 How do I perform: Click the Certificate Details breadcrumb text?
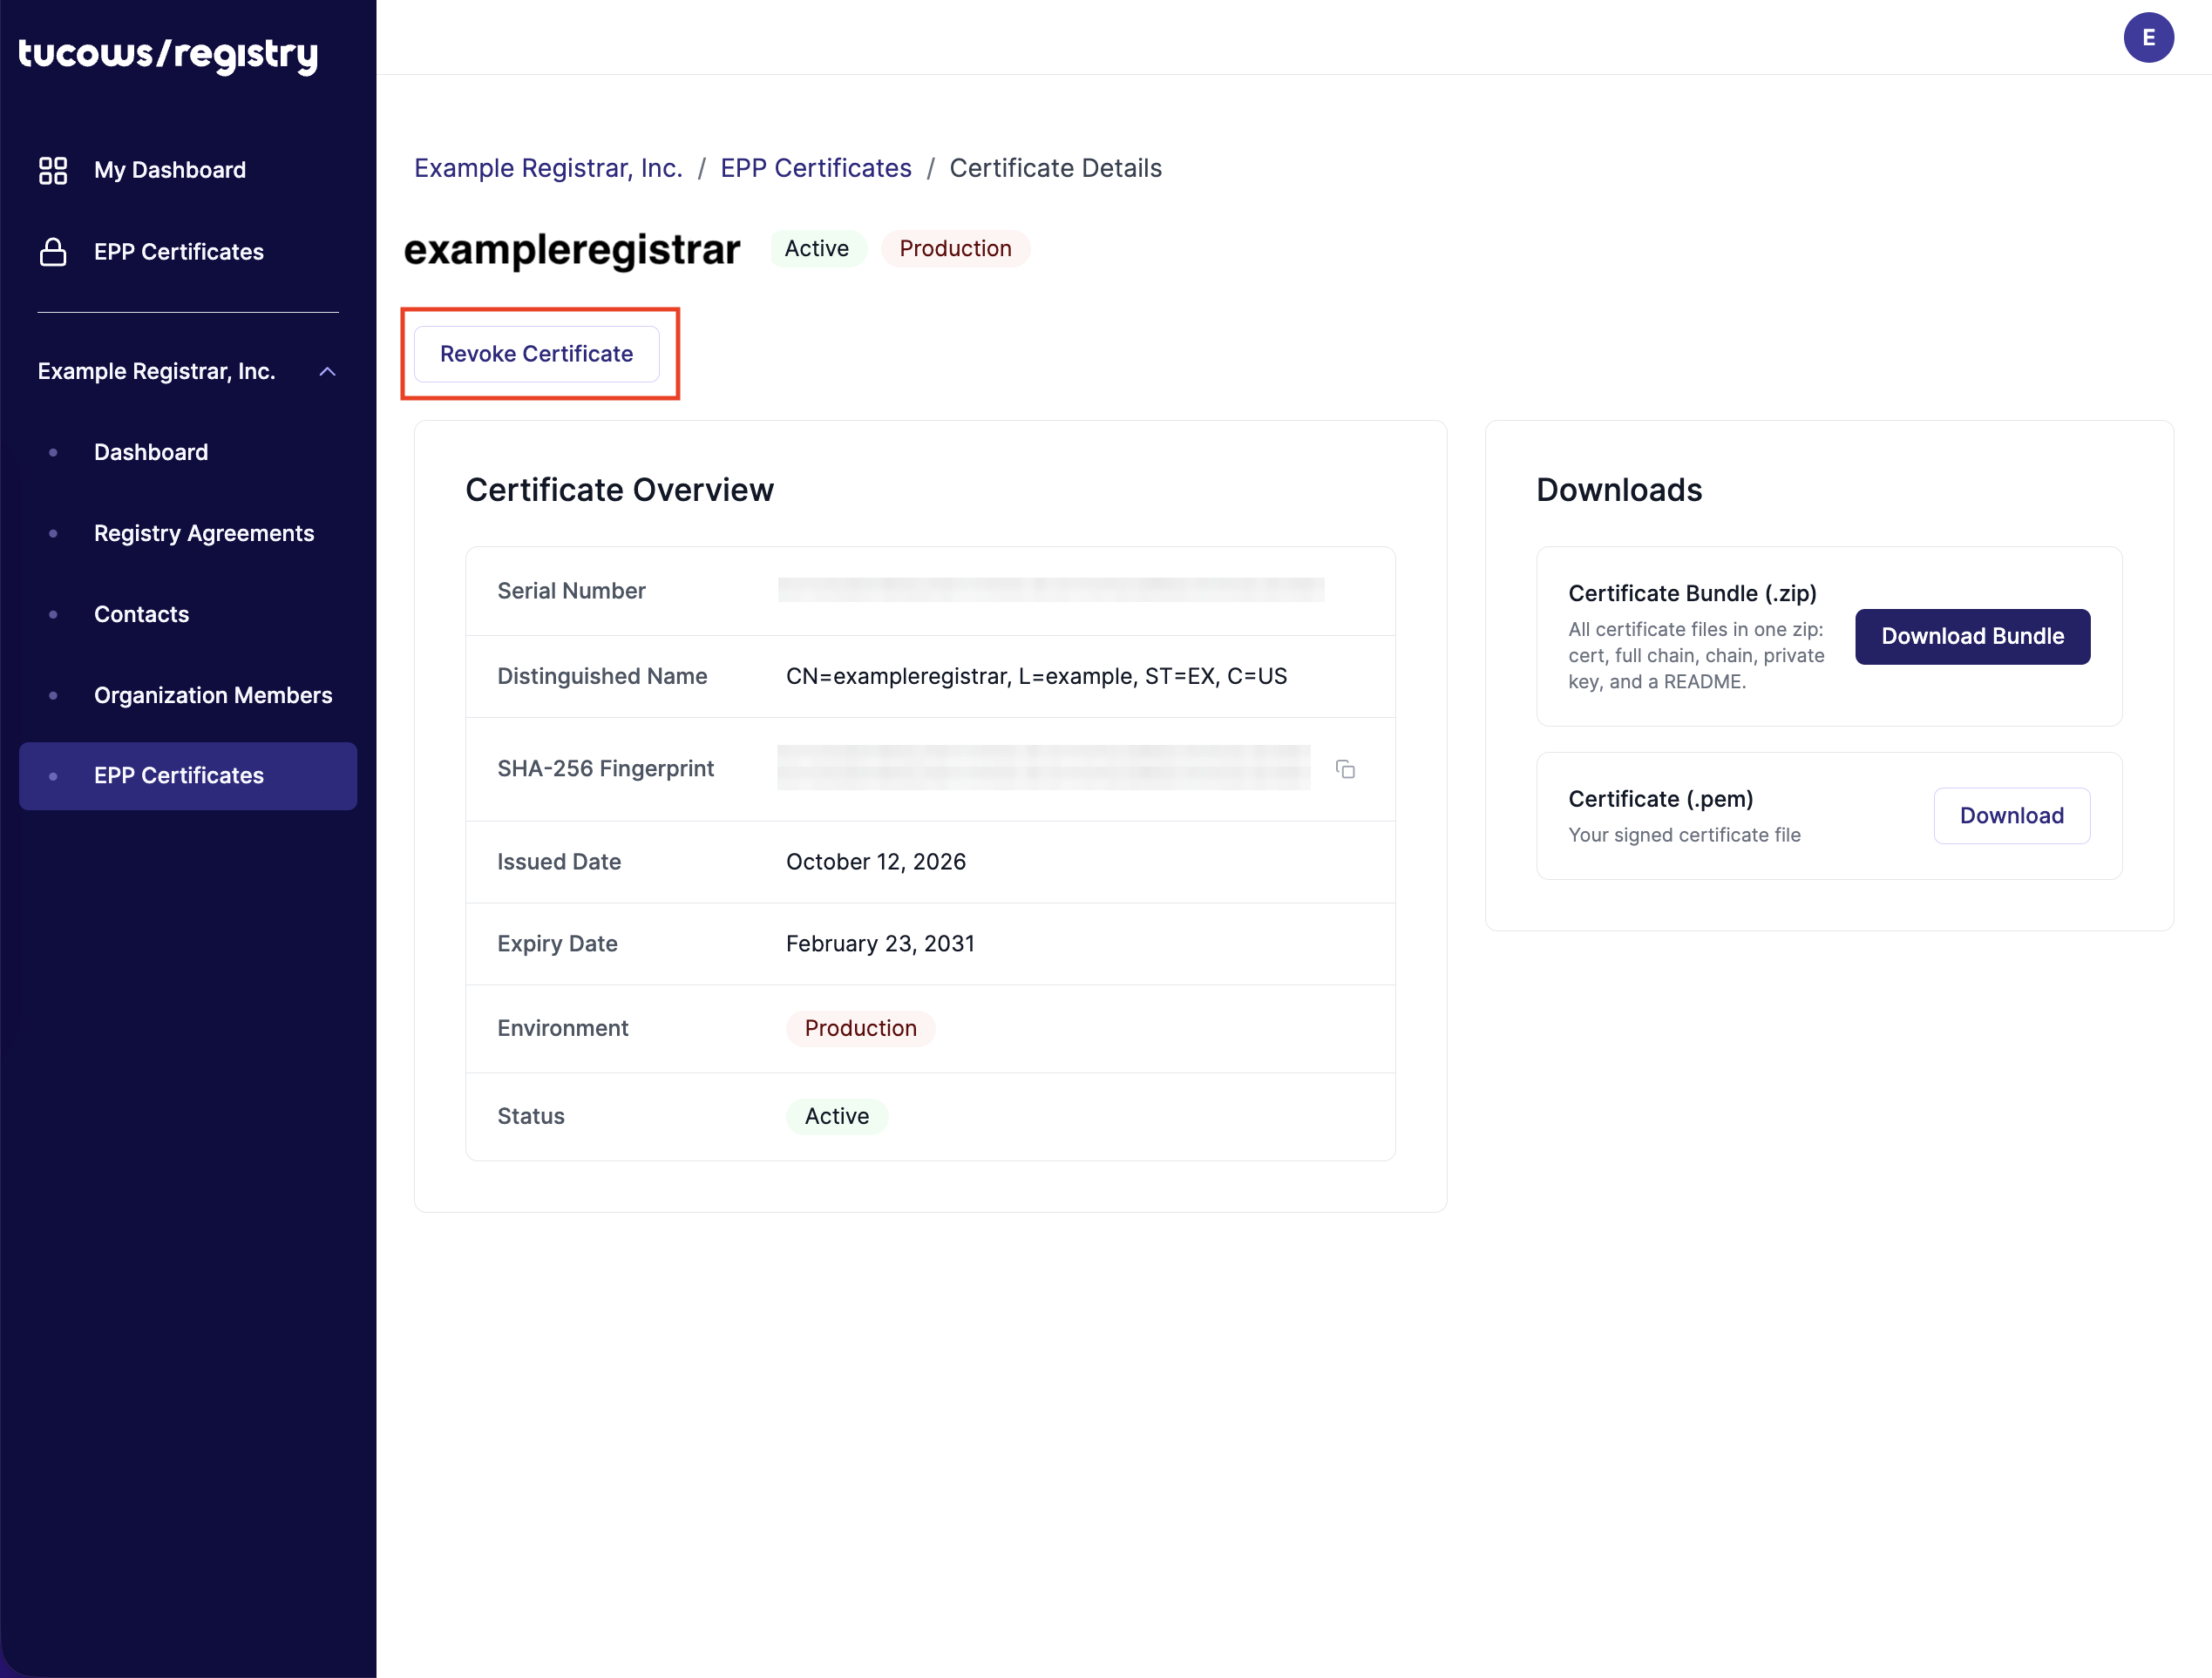[x=1055, y=168]
